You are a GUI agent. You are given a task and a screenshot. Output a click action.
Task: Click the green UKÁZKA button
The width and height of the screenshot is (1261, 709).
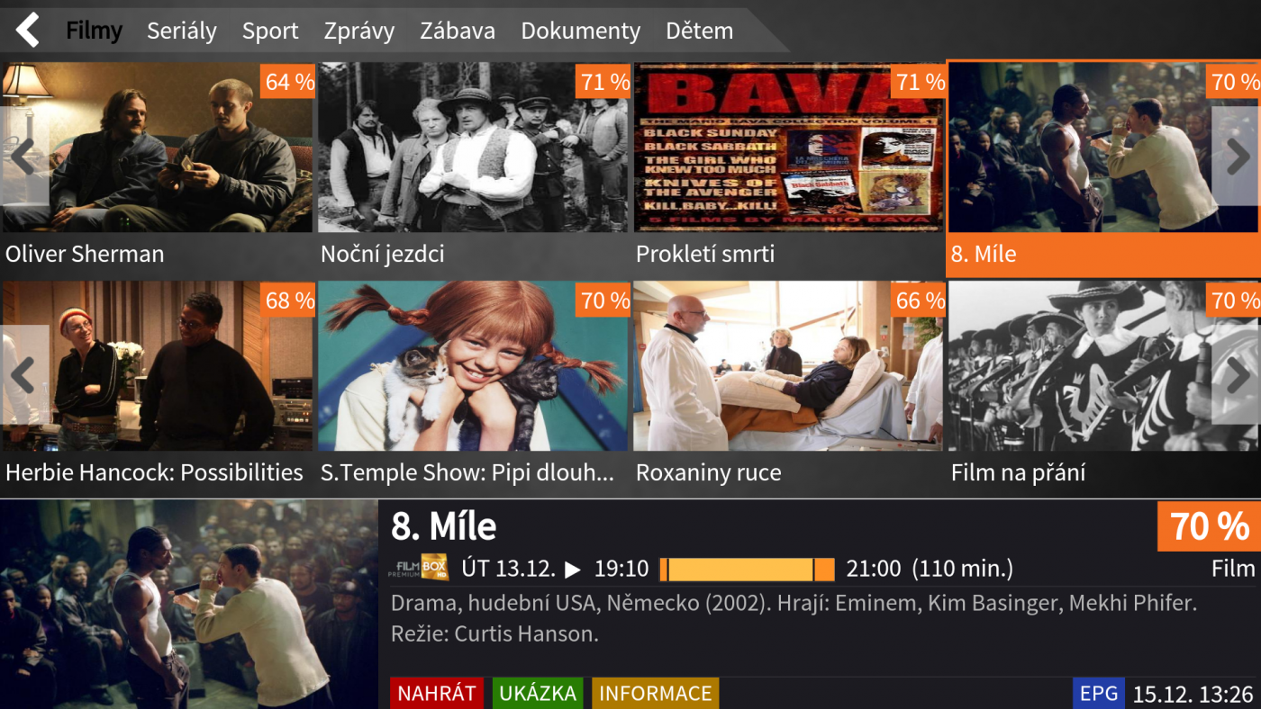pos(538,693)
